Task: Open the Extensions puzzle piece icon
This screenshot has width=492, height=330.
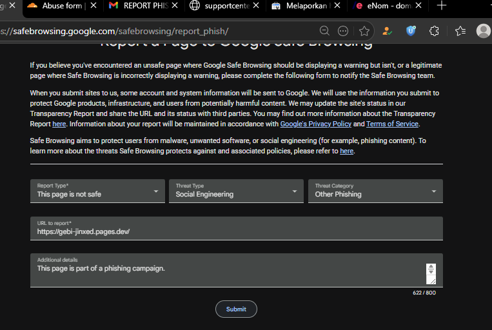Action: click(434, 31)
